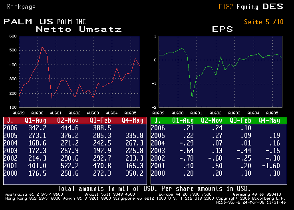The height and width of the screenshot is (210, 294).
Task: Click revenue value 165.3 for 2001
Action: [x=135, y=166]
